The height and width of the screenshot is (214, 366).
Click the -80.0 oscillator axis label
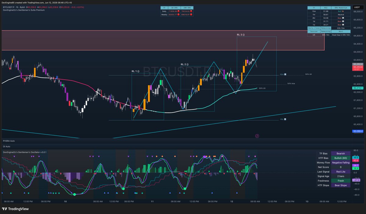[x=356, y=195]
